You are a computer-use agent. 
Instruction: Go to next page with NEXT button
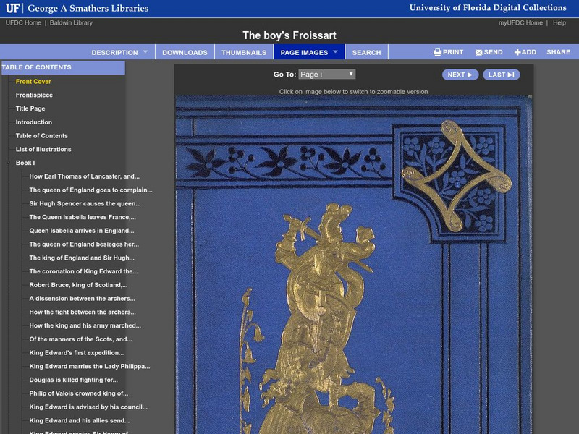pos(460,75)
